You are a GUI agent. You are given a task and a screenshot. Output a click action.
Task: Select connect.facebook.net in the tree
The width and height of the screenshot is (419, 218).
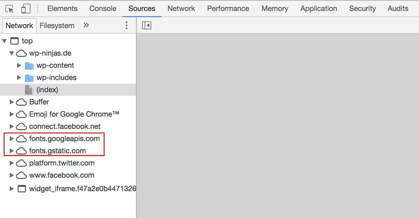click(x=65, y=126)
